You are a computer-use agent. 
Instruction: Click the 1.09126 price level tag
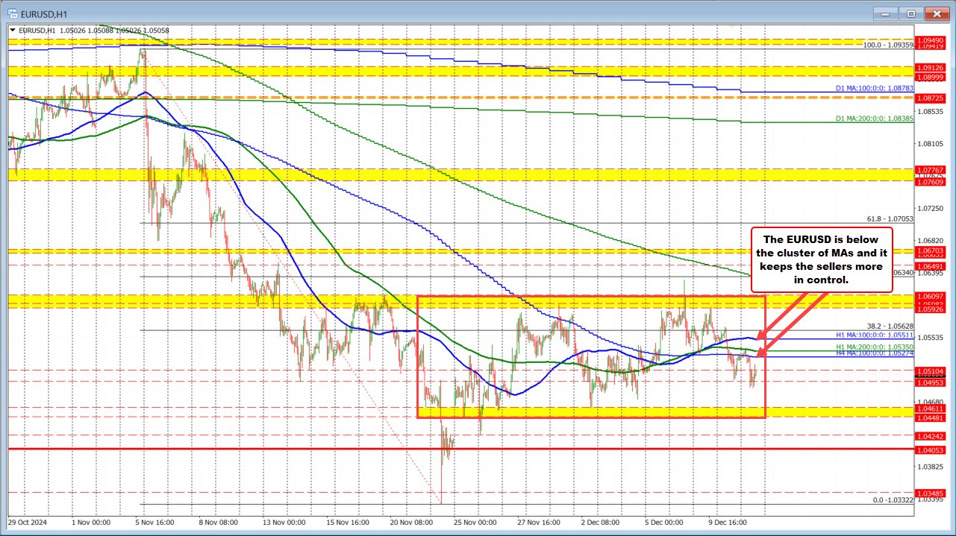(x=931, y=67)
